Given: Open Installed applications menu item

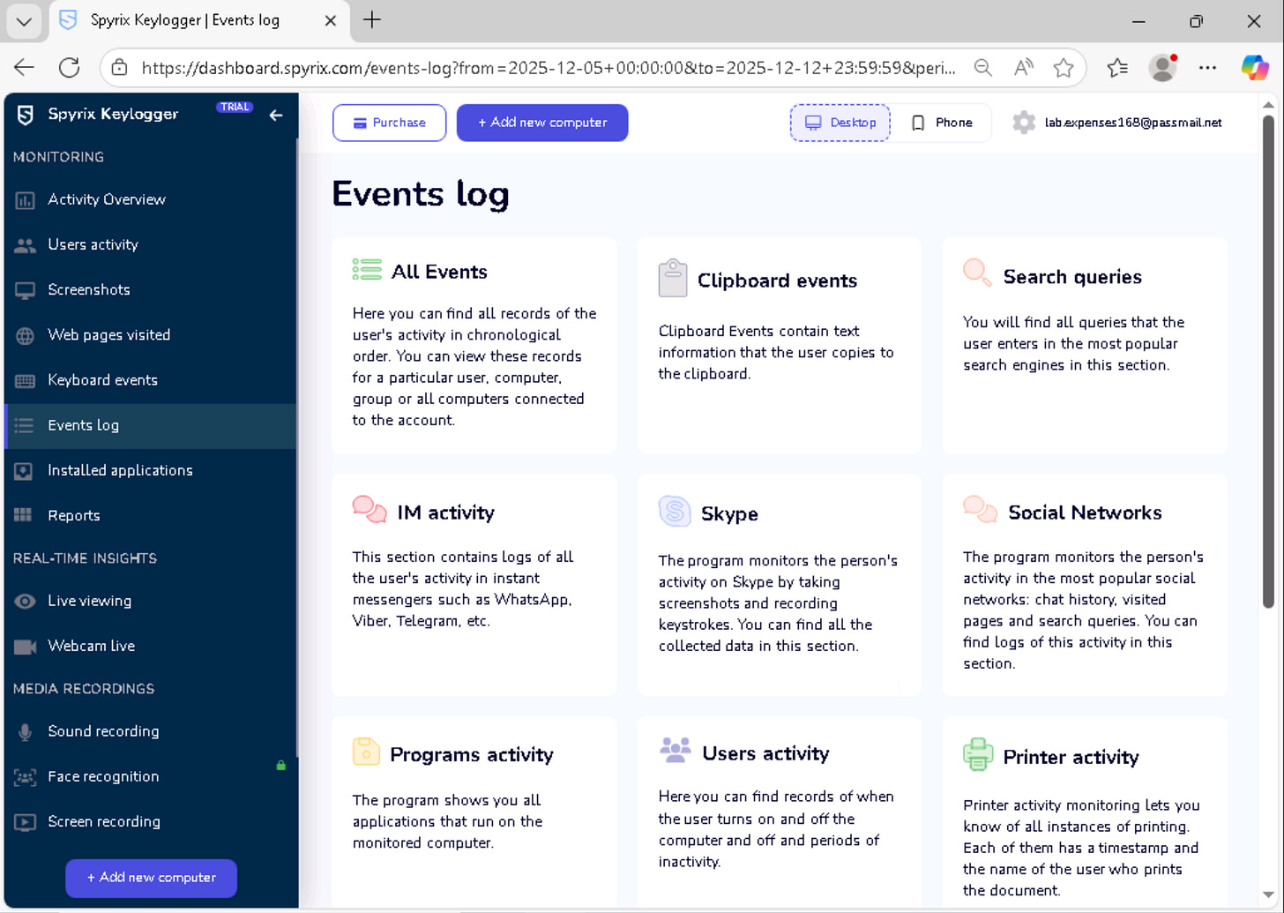Looking at the screenshot, I should (120, 471).
